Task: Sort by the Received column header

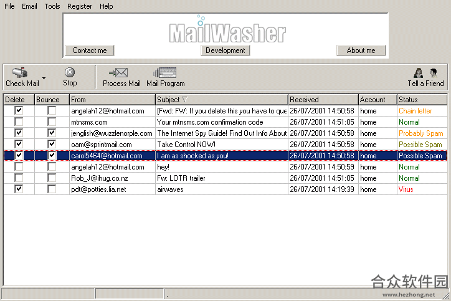Action: point(323,100)
